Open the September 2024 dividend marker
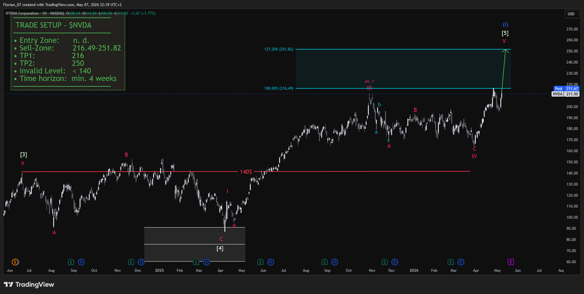Screen dimensions: 584x294 (x=81, y=261)
